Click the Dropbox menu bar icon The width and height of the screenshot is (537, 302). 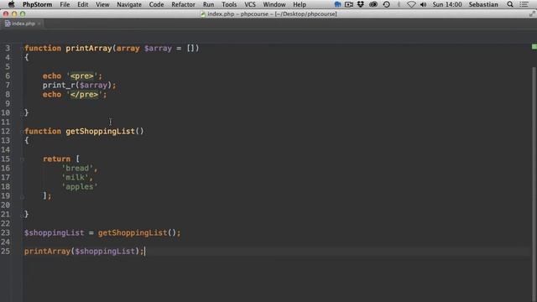(361, 4)
